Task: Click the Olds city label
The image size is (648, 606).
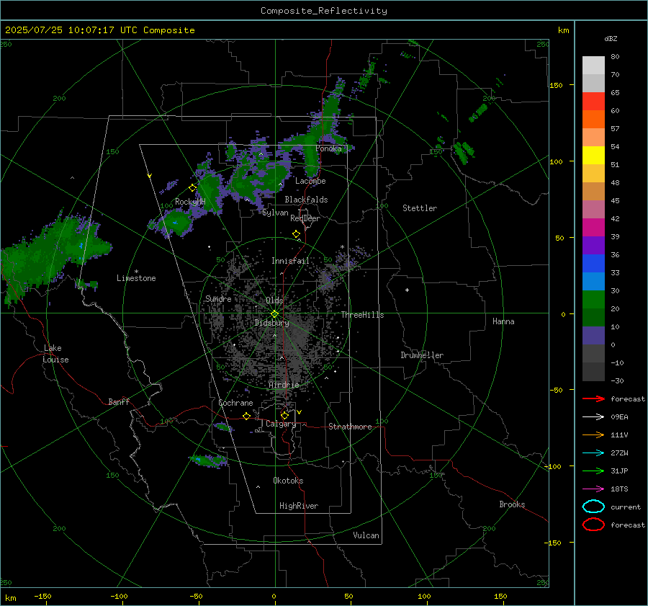Action: 274,300
